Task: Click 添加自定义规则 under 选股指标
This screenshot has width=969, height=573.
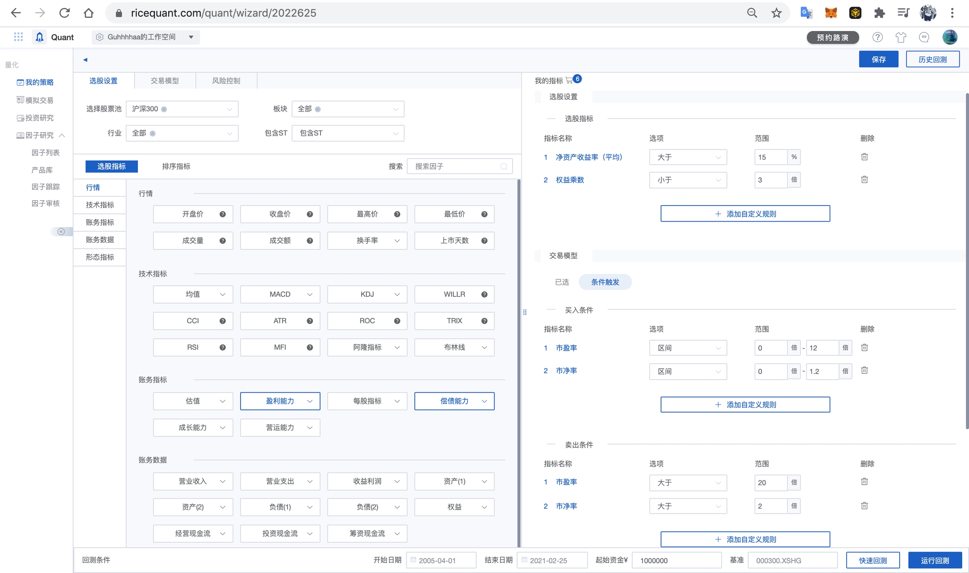Action: click(745, 214)
